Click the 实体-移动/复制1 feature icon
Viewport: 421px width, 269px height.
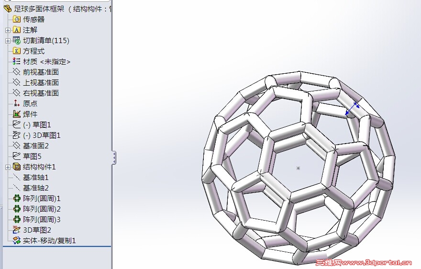pos(17,240)
